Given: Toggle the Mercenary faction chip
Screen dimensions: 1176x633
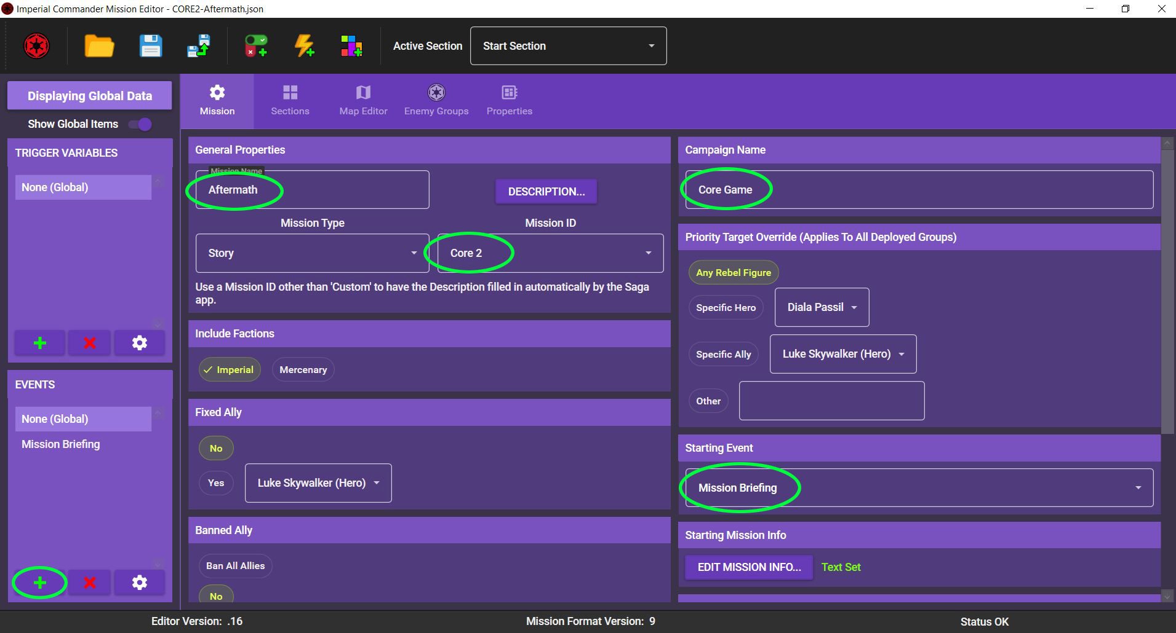Looking at the screenshot, I should coord(303,370).
